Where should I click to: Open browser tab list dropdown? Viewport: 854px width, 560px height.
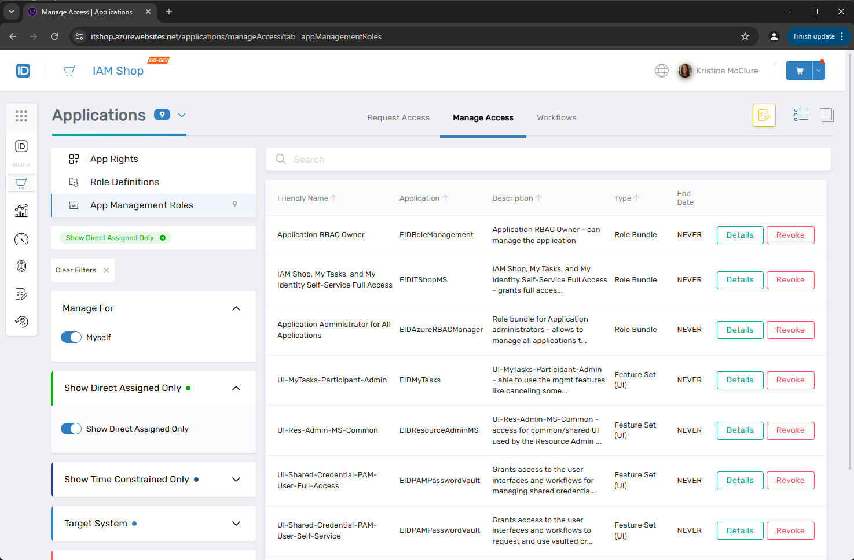click(11, 12)
